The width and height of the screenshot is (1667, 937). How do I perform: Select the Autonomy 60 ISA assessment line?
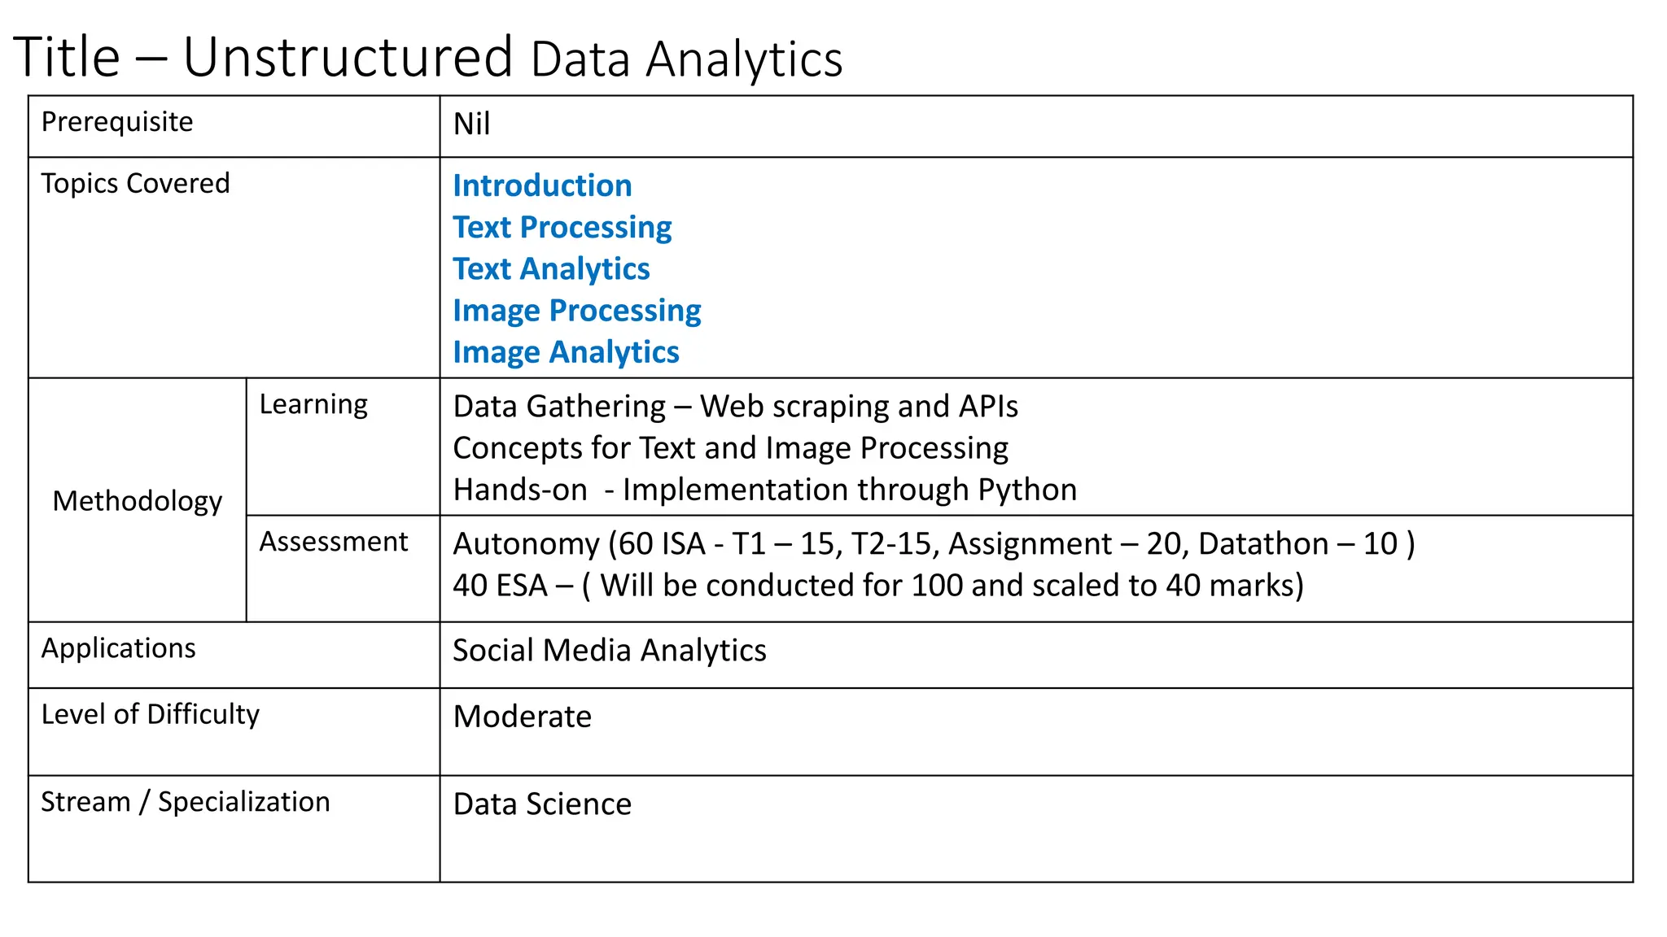tap(934, 543)
